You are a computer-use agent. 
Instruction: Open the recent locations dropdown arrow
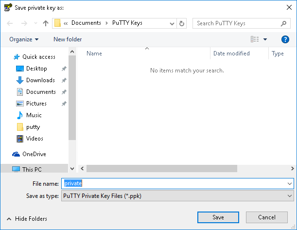pos(35,23)
